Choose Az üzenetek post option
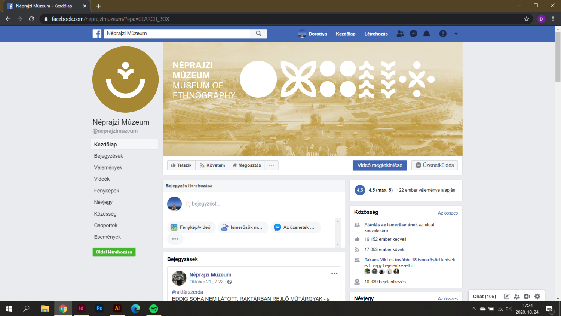 (x=295, y=227)
